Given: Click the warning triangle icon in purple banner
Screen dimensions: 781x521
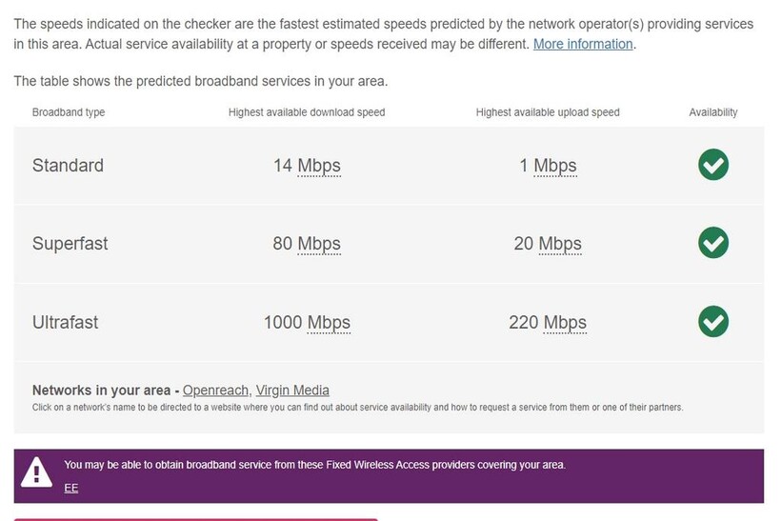Looking at the screenshot, I should pyautogui.click(x=37, y=471).
